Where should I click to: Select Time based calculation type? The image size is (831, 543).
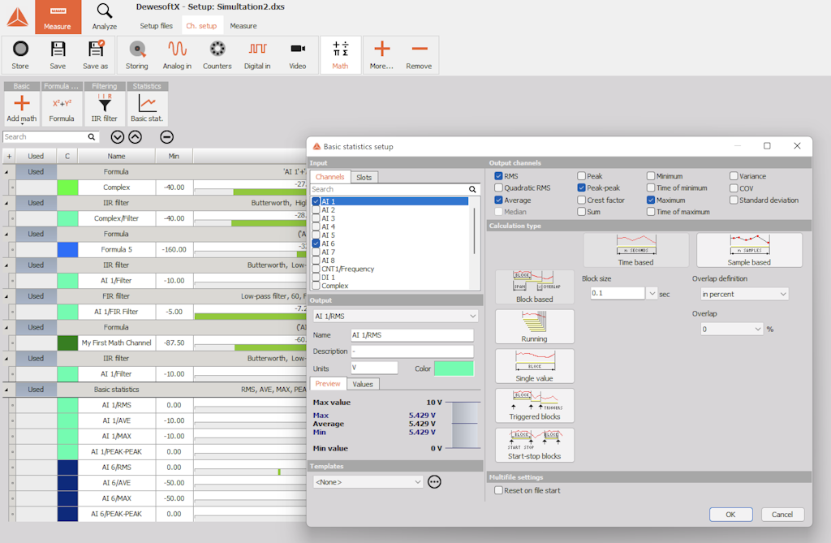(x=636, y=250)
